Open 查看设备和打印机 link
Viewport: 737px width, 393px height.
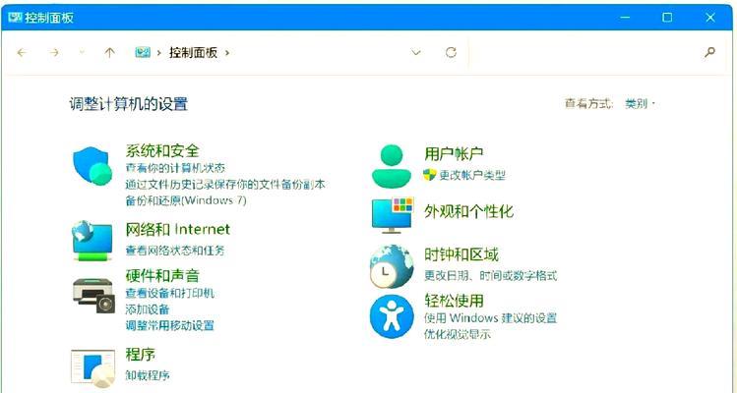click(x=169, y=293)
